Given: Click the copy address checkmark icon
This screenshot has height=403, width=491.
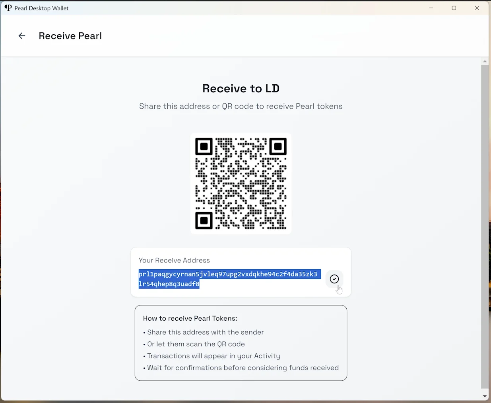Looking at the screenshot, I should [x=334, y=279].
